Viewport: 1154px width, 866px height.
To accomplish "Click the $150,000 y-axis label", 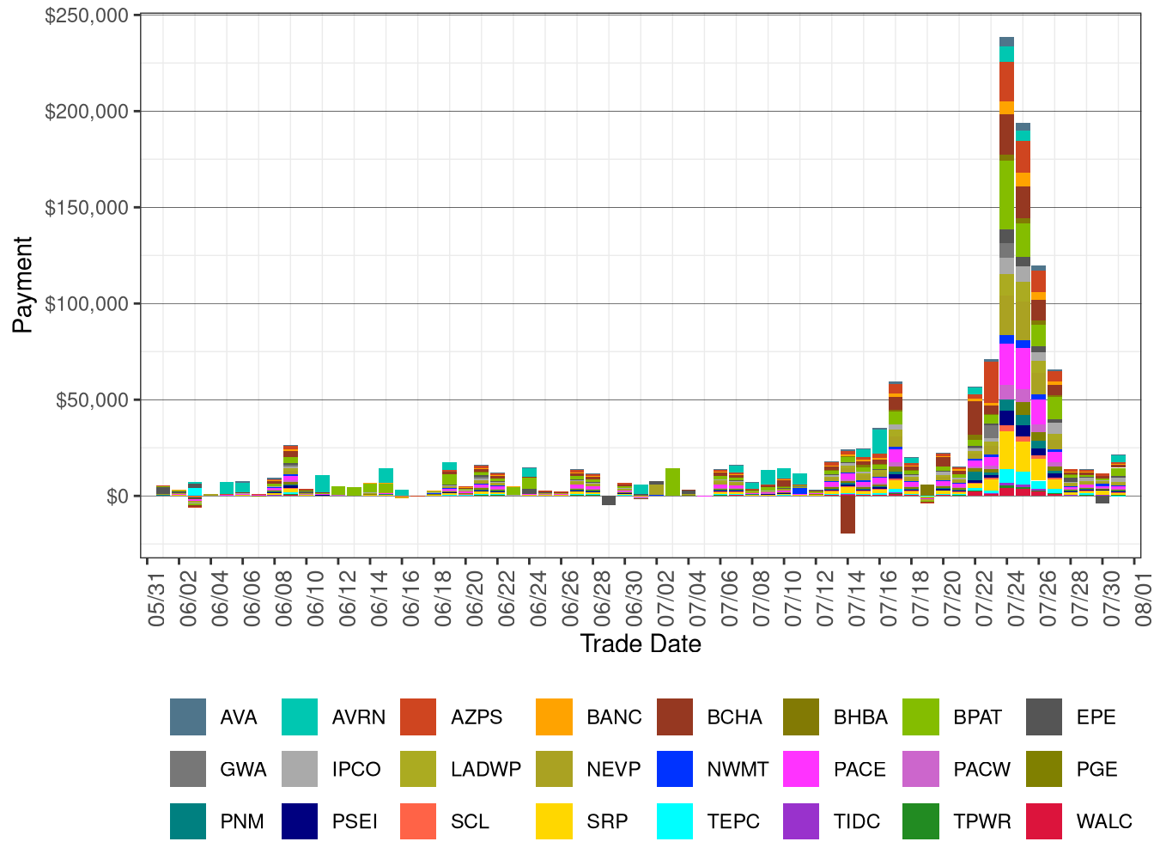I will [x=86, y=208].
